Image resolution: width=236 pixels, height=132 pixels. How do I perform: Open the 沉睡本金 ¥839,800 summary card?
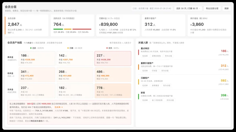click(118, 26)
